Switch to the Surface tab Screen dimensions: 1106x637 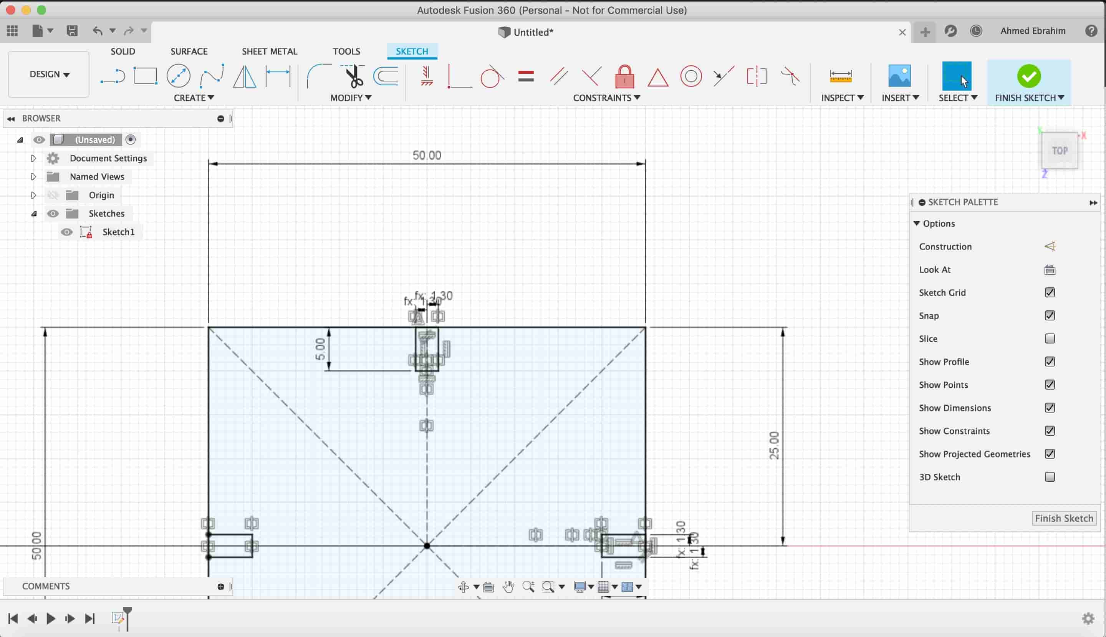[189, 51]
